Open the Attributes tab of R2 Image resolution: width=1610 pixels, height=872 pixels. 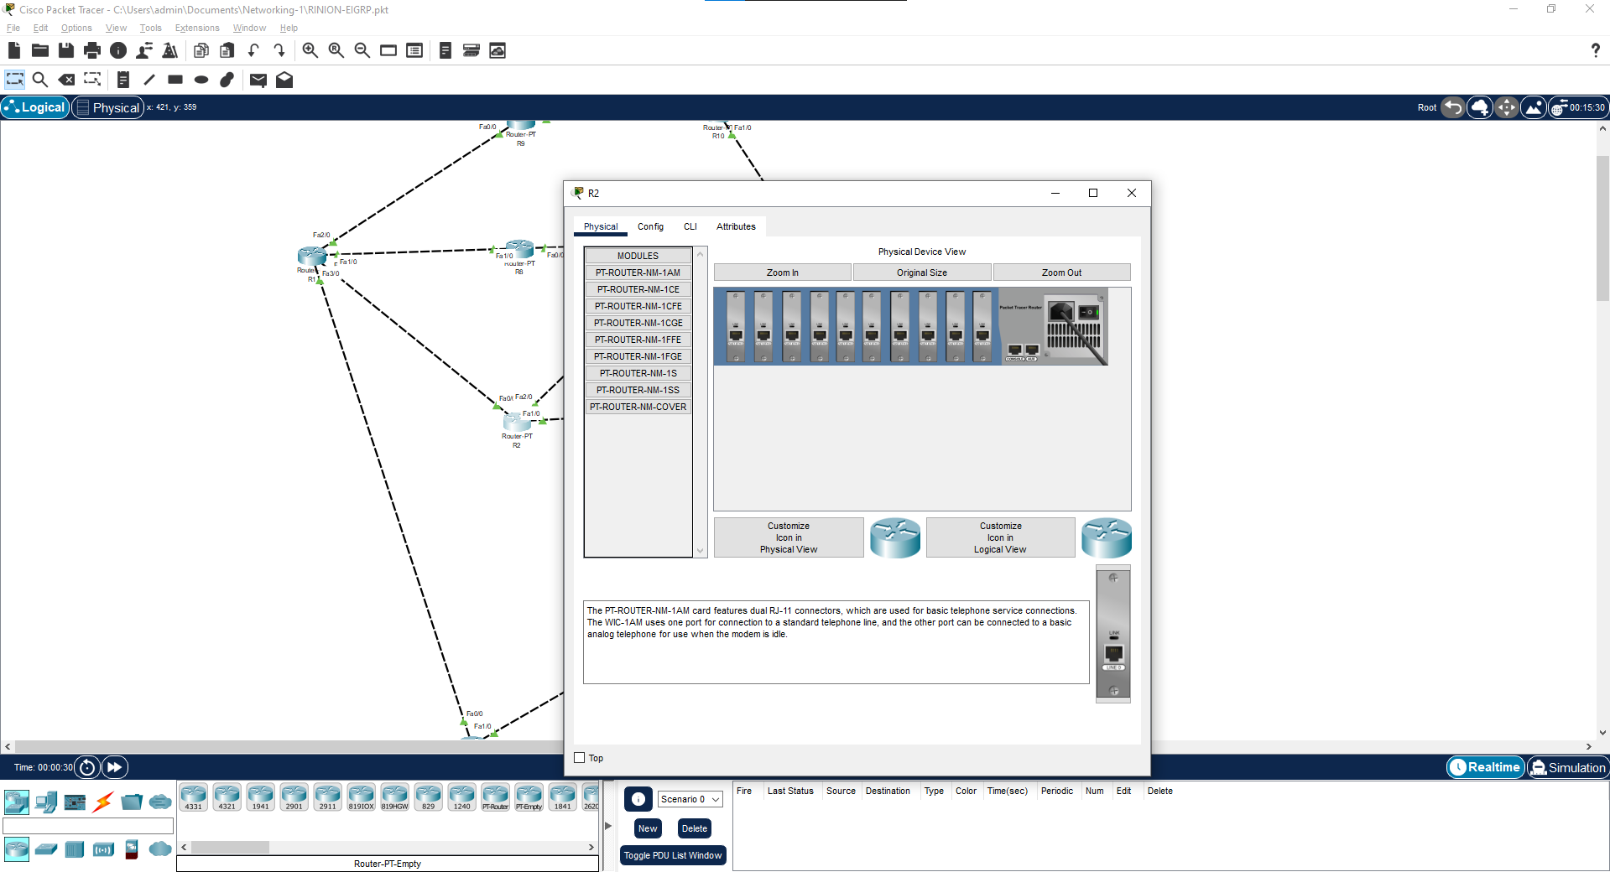click(736, 226)
